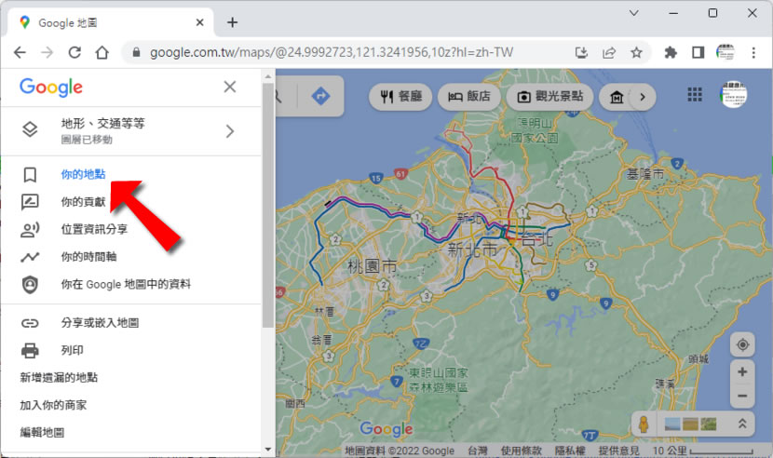Click the side menu scroll down arrow
The height and width of the screenshot is (458, 773).
pyautogui.click(x=267, y=449)
